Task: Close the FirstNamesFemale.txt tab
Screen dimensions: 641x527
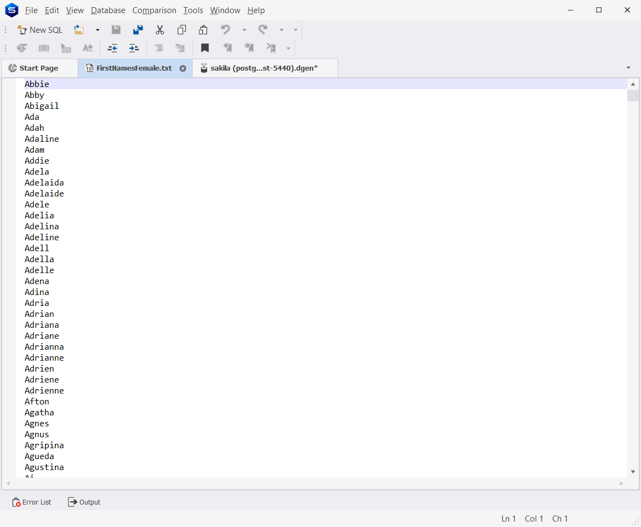Action: tap(183, 68)
